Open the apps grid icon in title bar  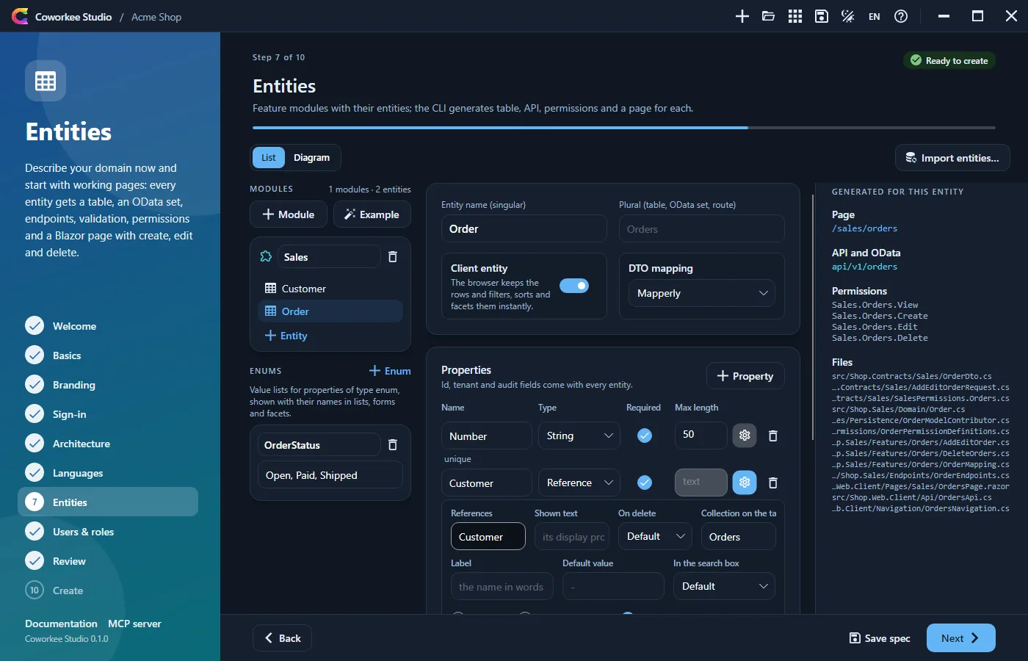coord(795,16)
